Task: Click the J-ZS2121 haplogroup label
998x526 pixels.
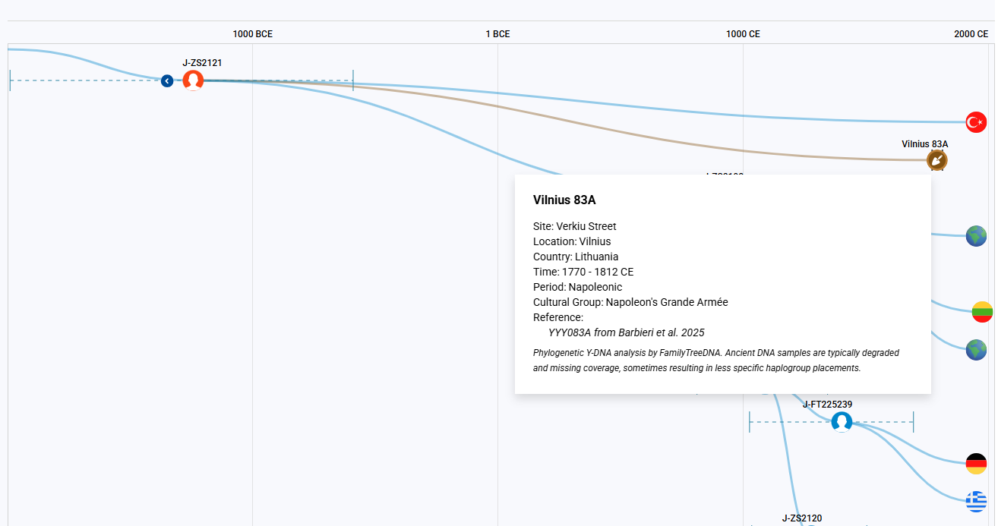Action: coord(202,63)
